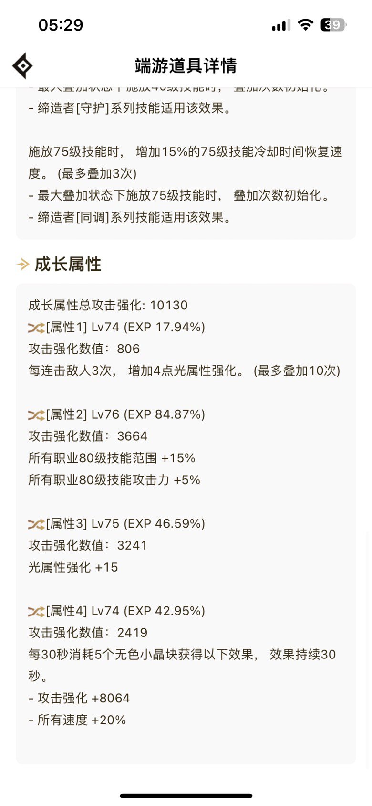Tap the 05:29 clock in status bar
The height and width of the screenshot is (806, 372).
61,25
